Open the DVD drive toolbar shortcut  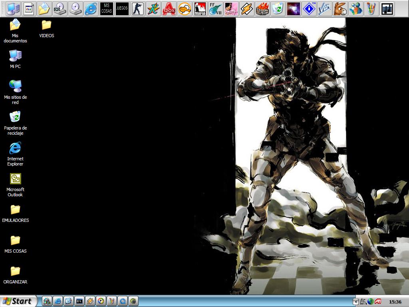click(60, 8)
